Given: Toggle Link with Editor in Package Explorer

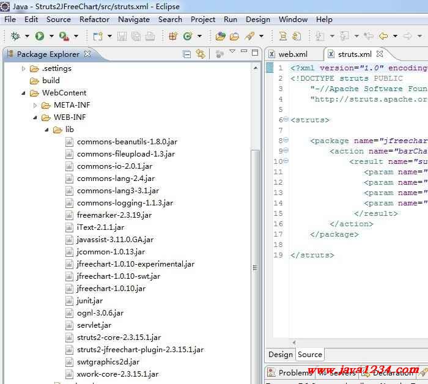Looking at the screenshot, I should pyautogui.click(x=201, y=54).
